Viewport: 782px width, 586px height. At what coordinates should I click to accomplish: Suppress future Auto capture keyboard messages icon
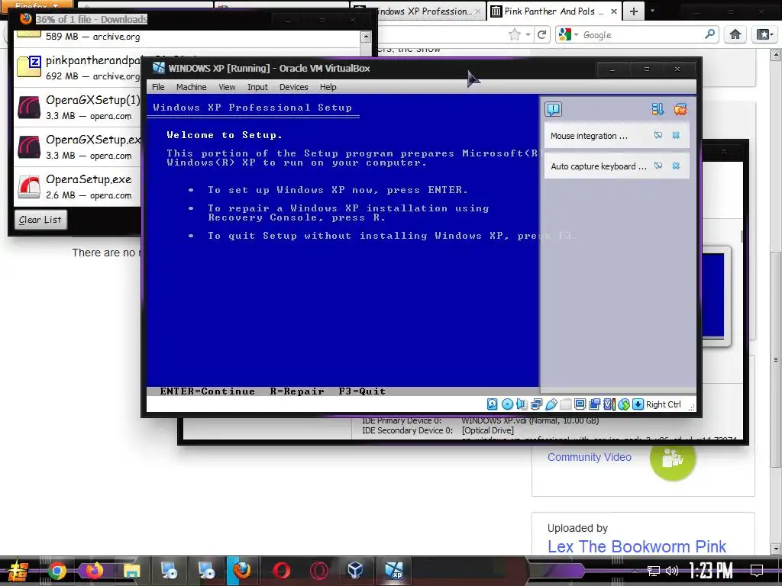pos(658,166)
